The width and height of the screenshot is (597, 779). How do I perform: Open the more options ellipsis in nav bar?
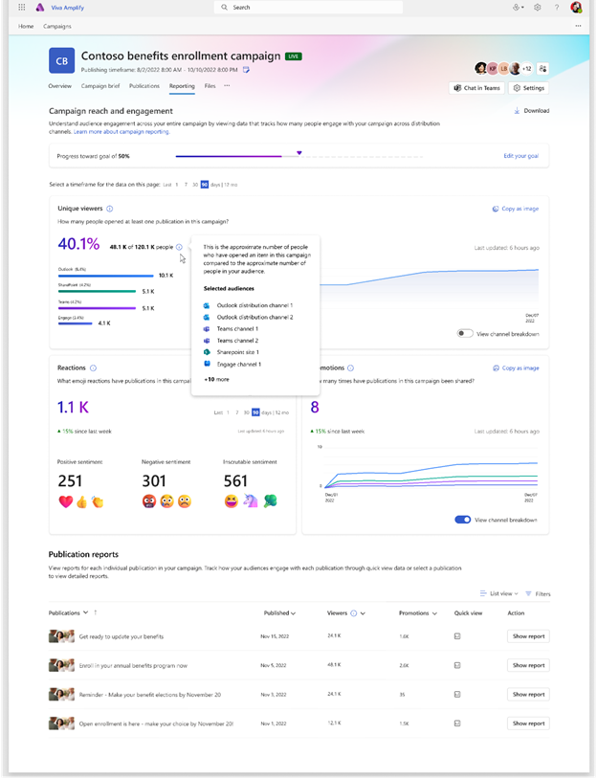coord(578,26)
